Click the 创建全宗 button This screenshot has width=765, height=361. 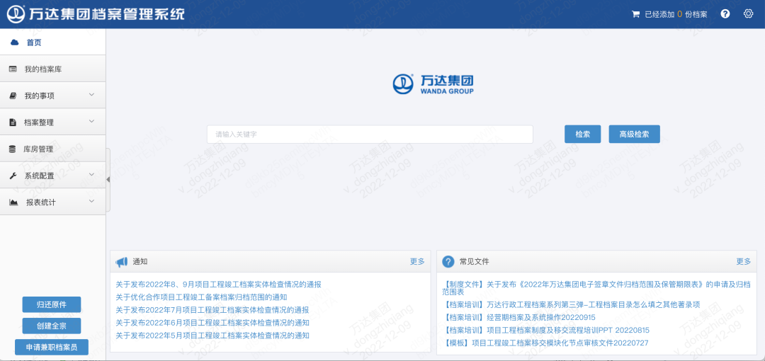coord(52,326)
